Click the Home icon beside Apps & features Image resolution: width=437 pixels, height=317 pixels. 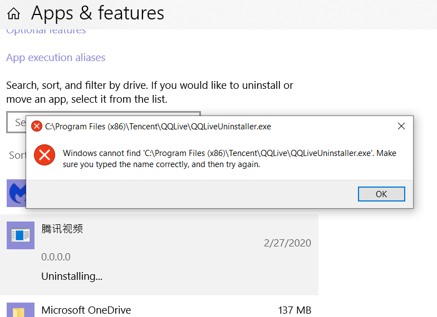point(13,13)
